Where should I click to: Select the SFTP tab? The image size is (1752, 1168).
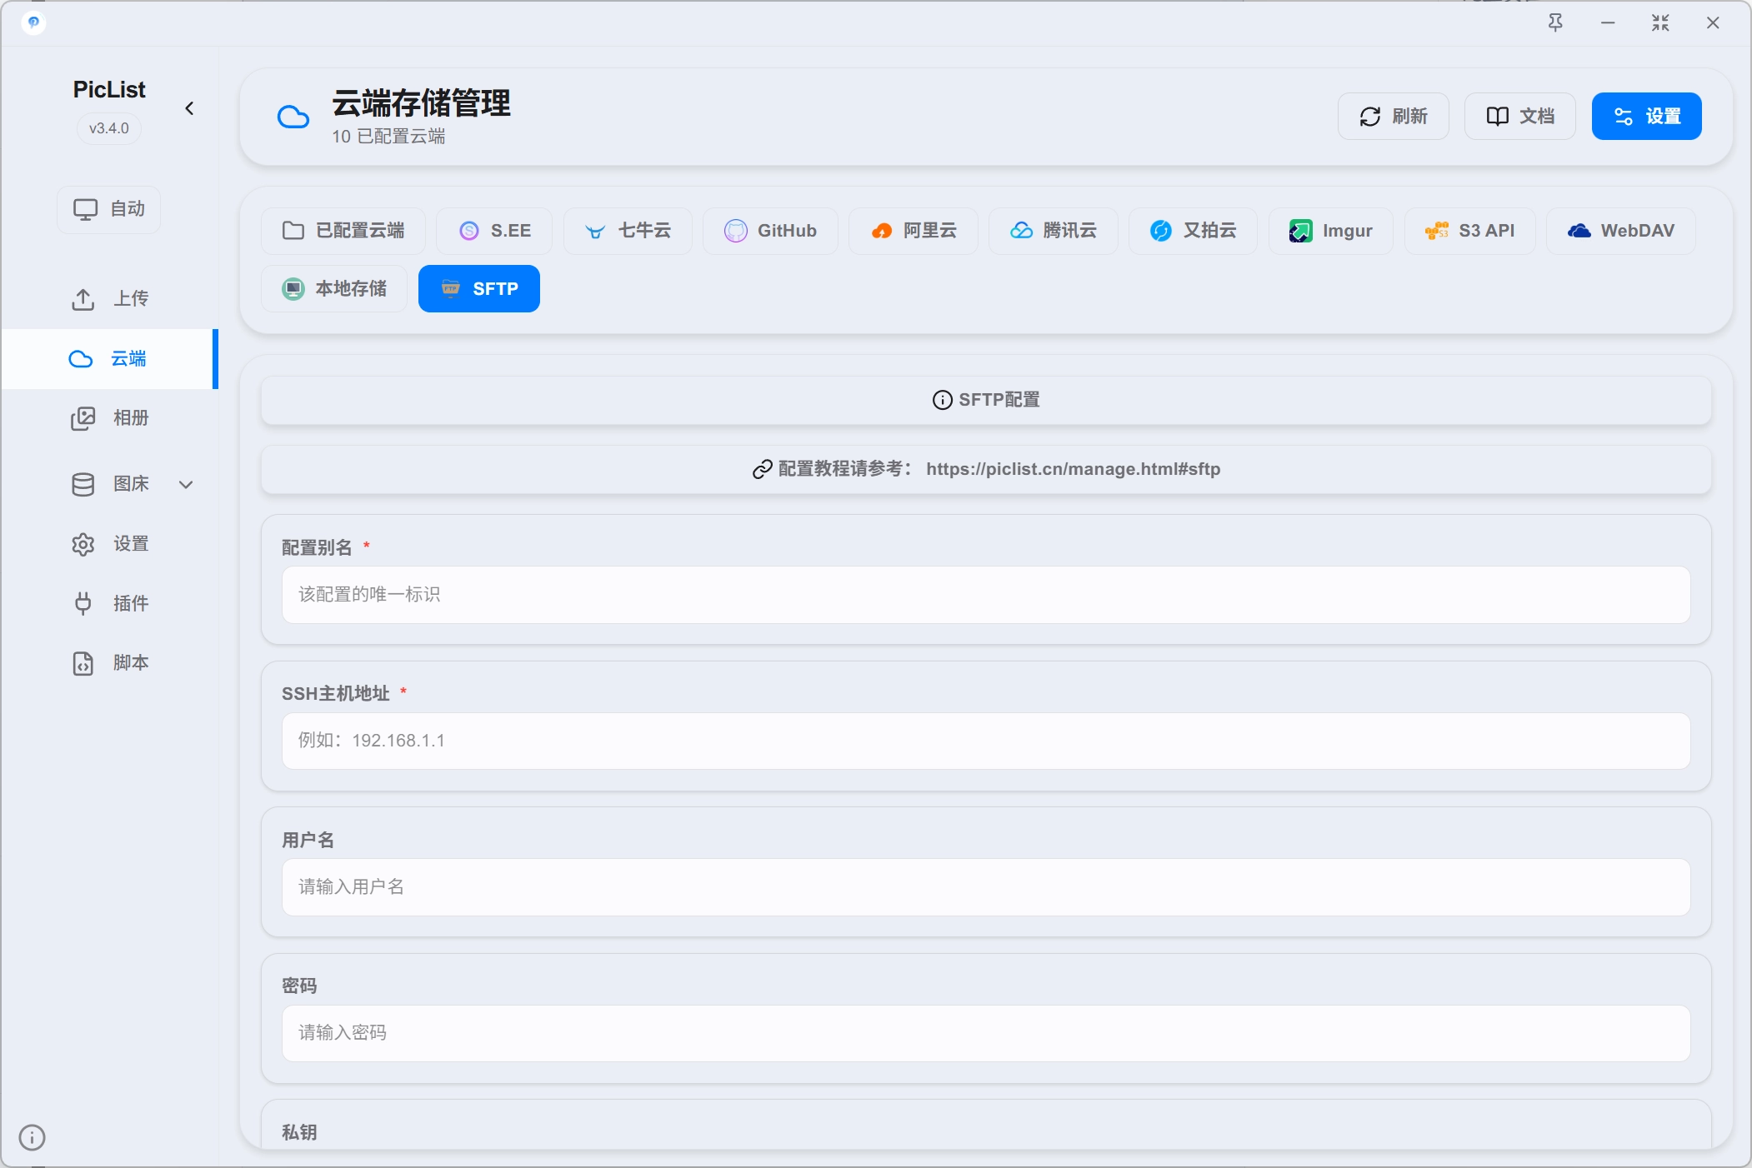[x=479, y=289]
